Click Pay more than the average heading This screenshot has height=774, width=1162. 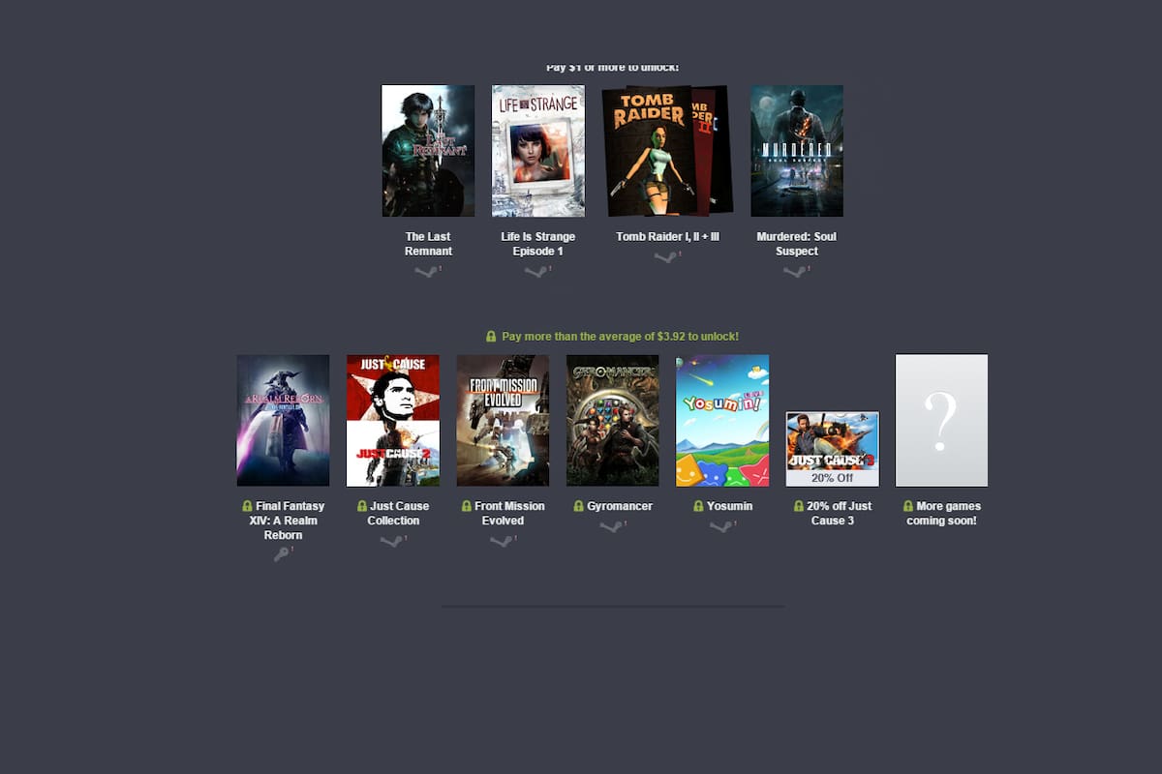[620, 337]
